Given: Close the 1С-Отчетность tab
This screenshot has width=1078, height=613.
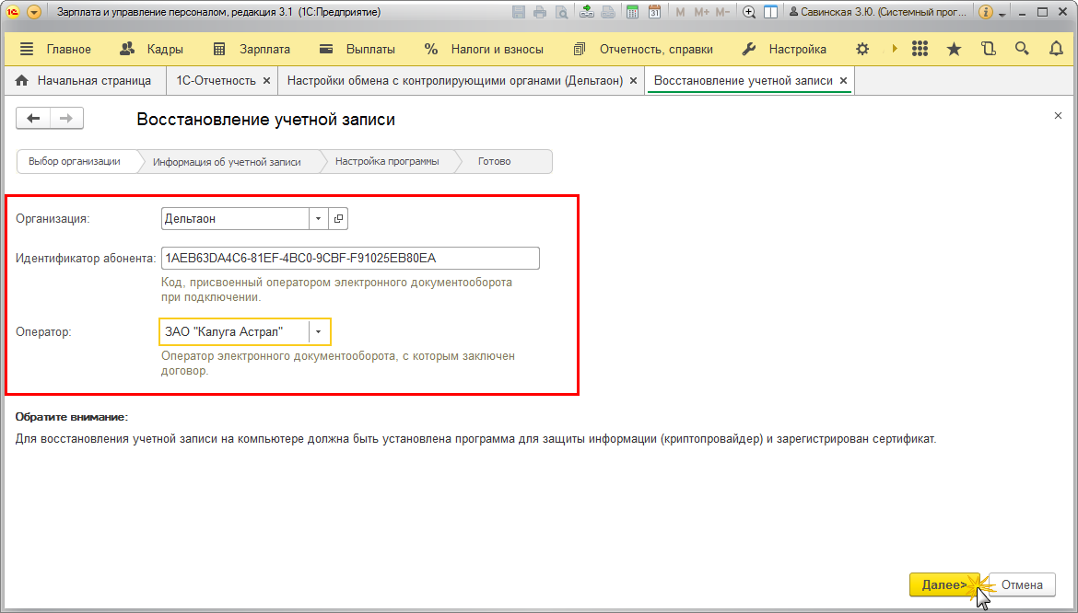Looking at the screenshot, I should pyautogui.click(x=267, y=81).
